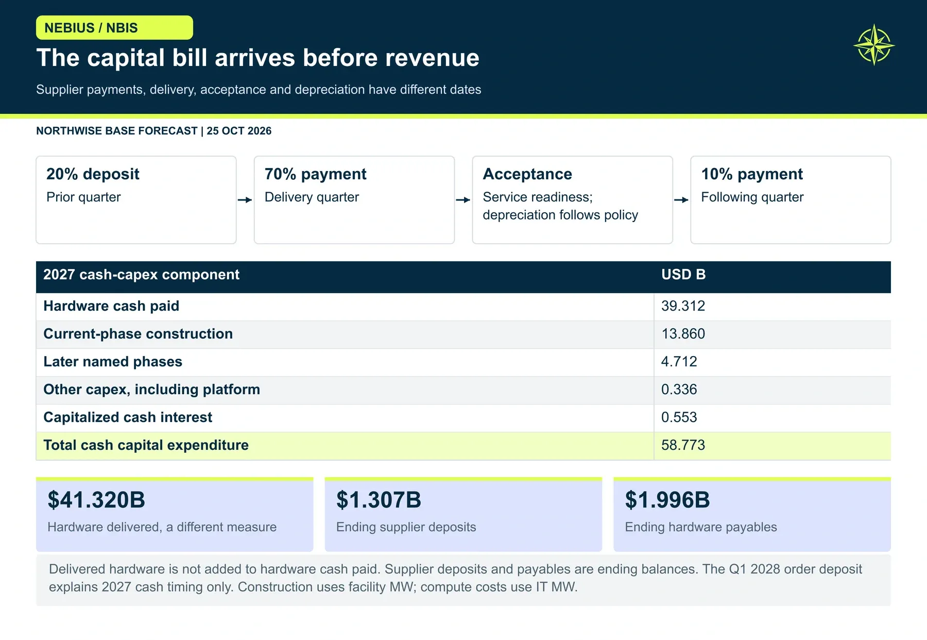Image resolution: width=927 pixels, height=640 pixels.
Task: Click the '10% payment' heading
Action: (x=752, y=174)
